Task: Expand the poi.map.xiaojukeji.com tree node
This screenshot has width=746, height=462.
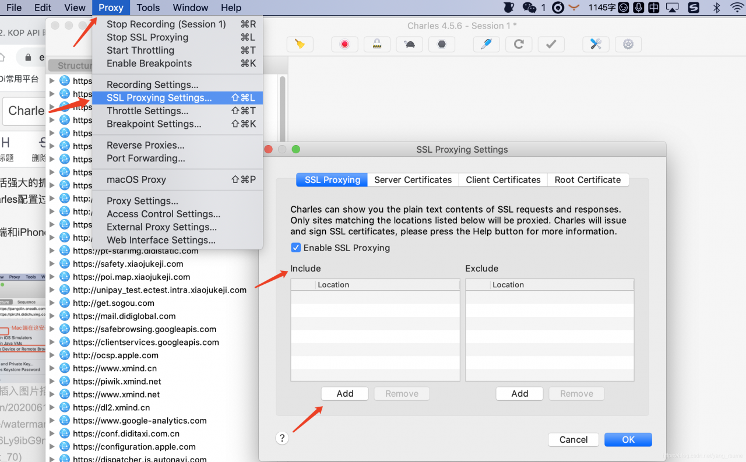Action: 52,277
